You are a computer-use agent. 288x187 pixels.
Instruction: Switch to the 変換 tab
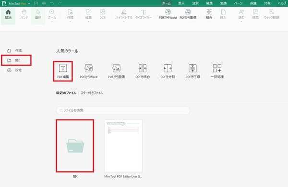(223, 3)
